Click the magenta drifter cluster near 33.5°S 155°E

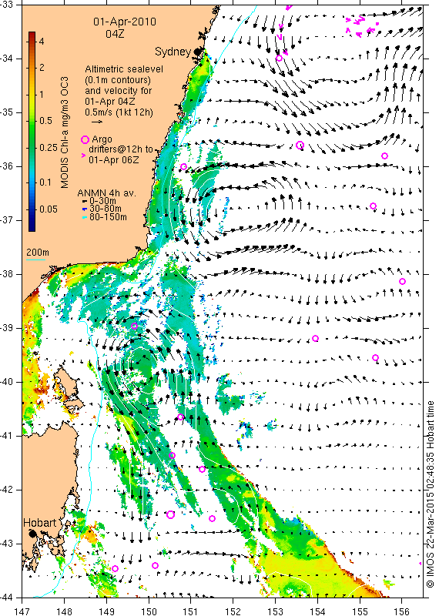click(361, 26)
